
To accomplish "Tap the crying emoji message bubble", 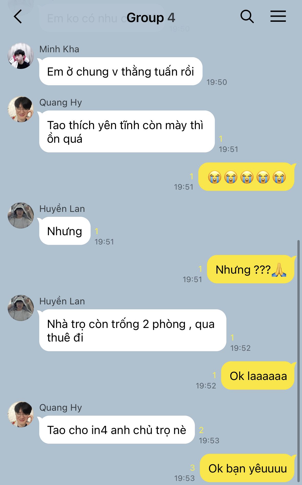I will [246, 177].
